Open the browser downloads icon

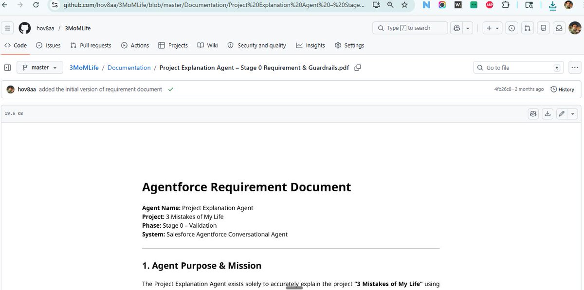[552, 5]
